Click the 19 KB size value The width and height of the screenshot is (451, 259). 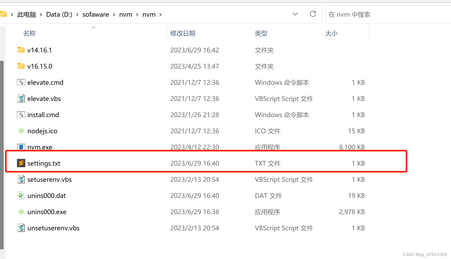pos(356,196)
